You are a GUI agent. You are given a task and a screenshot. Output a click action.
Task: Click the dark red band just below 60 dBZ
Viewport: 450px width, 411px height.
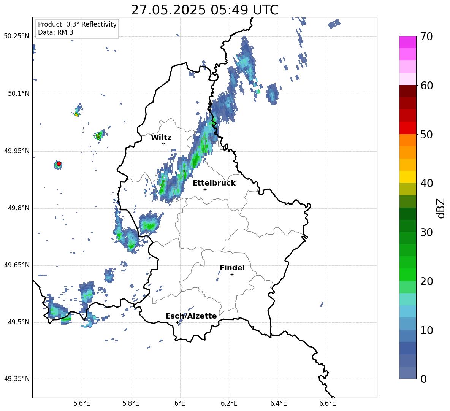pyautogui.click(x=407, y=91)
